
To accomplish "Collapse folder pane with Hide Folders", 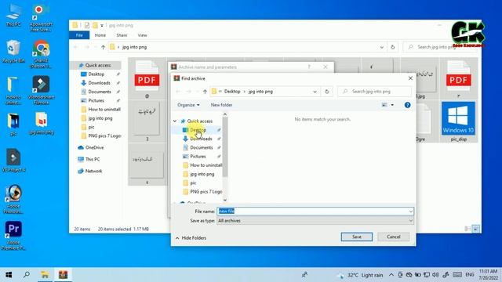I will pyautogui.click(x=191, y=238).
